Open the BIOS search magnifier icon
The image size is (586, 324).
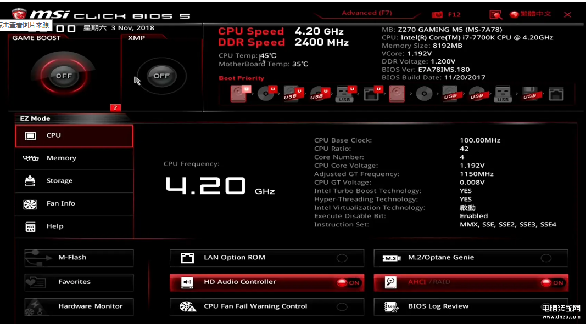click(495, 15)
